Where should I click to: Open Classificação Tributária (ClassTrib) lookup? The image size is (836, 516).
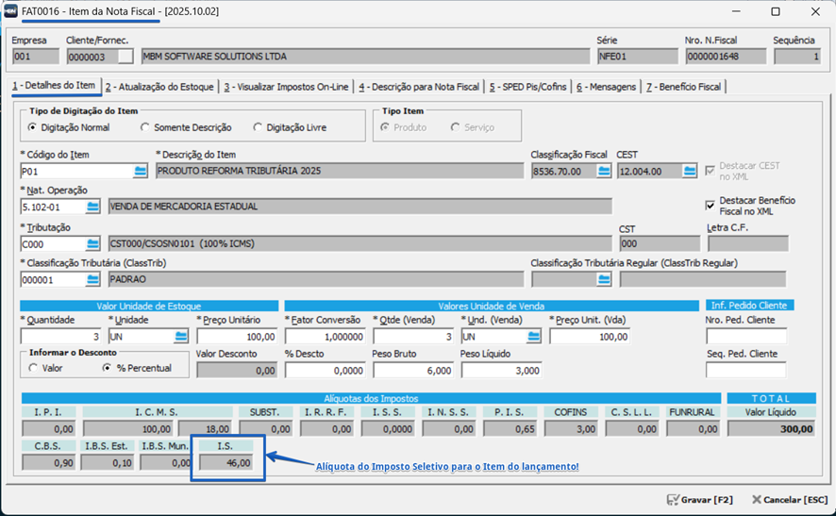click(93, 279)
